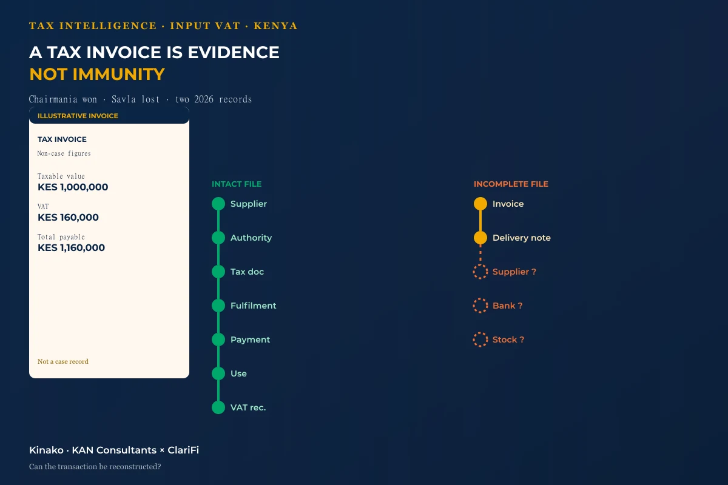Click the 'Tax doc' label

click(248, 272)
